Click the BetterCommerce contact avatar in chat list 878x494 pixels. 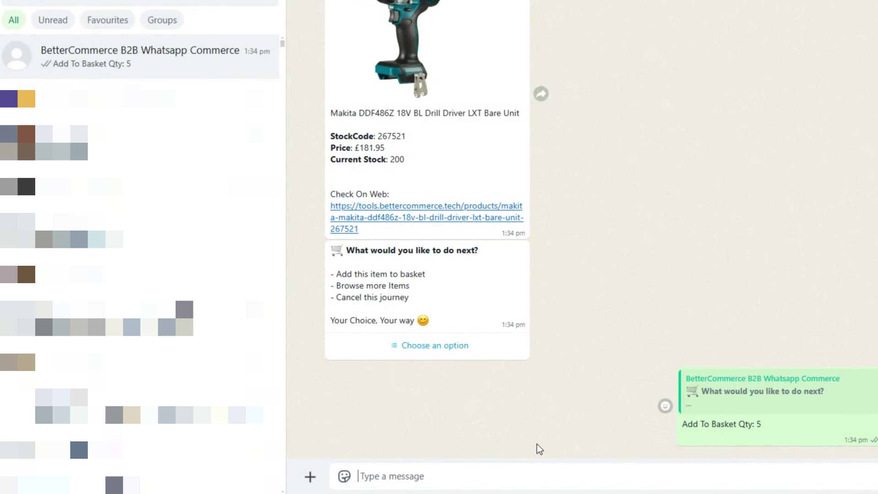coord(17,56)
